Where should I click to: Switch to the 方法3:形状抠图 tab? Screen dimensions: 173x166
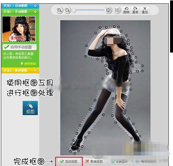coord(20,70)
